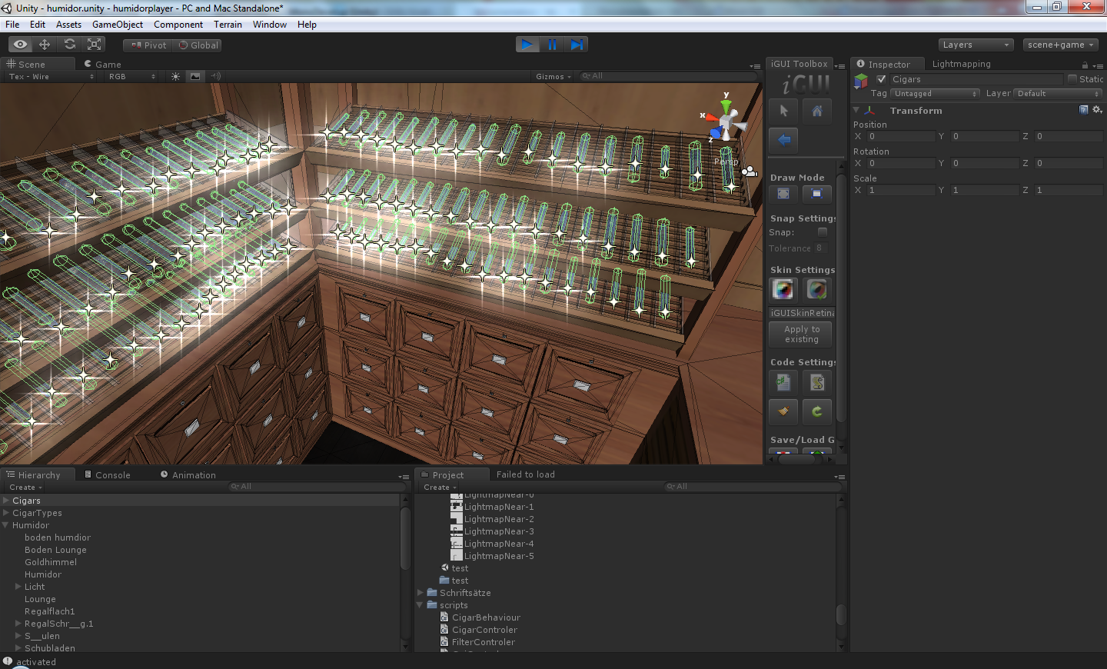Image resolution: width=1107 pixels, height=669 pixels.
Task: Click iGUI pointer select tool
Action: point(783,111)
